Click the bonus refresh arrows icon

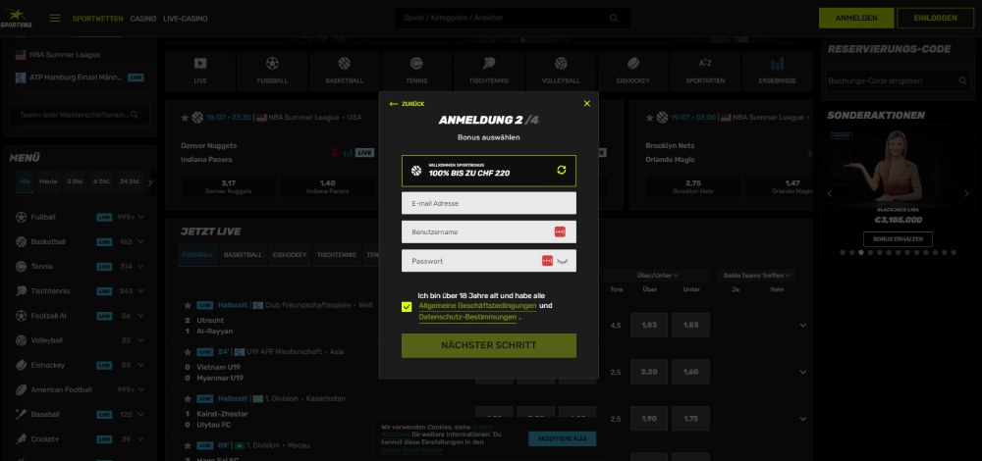coord(561,171)
